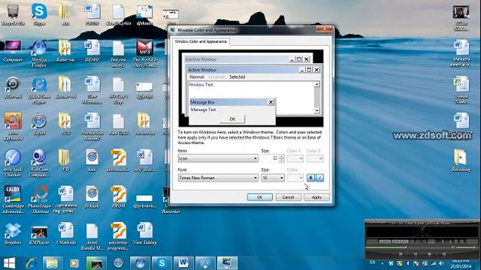Open the 3 Methods Word document
Screen dimensions: 481x270
click(65, 233)
